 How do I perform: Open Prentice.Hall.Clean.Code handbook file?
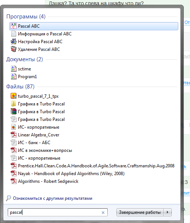point(96,166)
